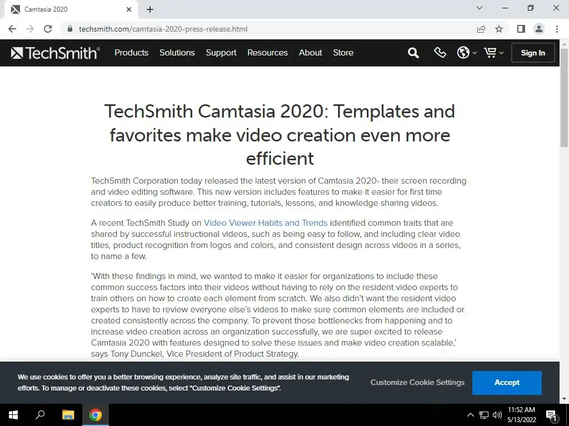Open Windows taskbar search
This screenshot has width=569, height=426.
[x=40, y=415]
